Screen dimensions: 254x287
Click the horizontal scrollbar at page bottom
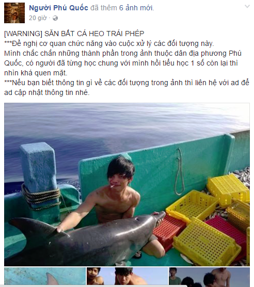point(93,286)
